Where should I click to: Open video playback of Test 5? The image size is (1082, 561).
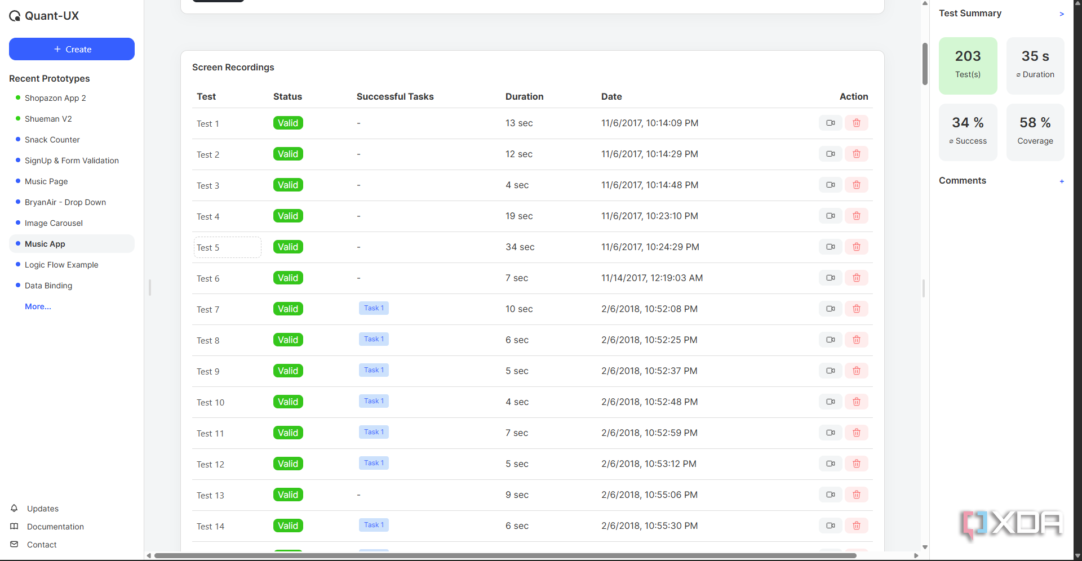click(x=830, y=247)
